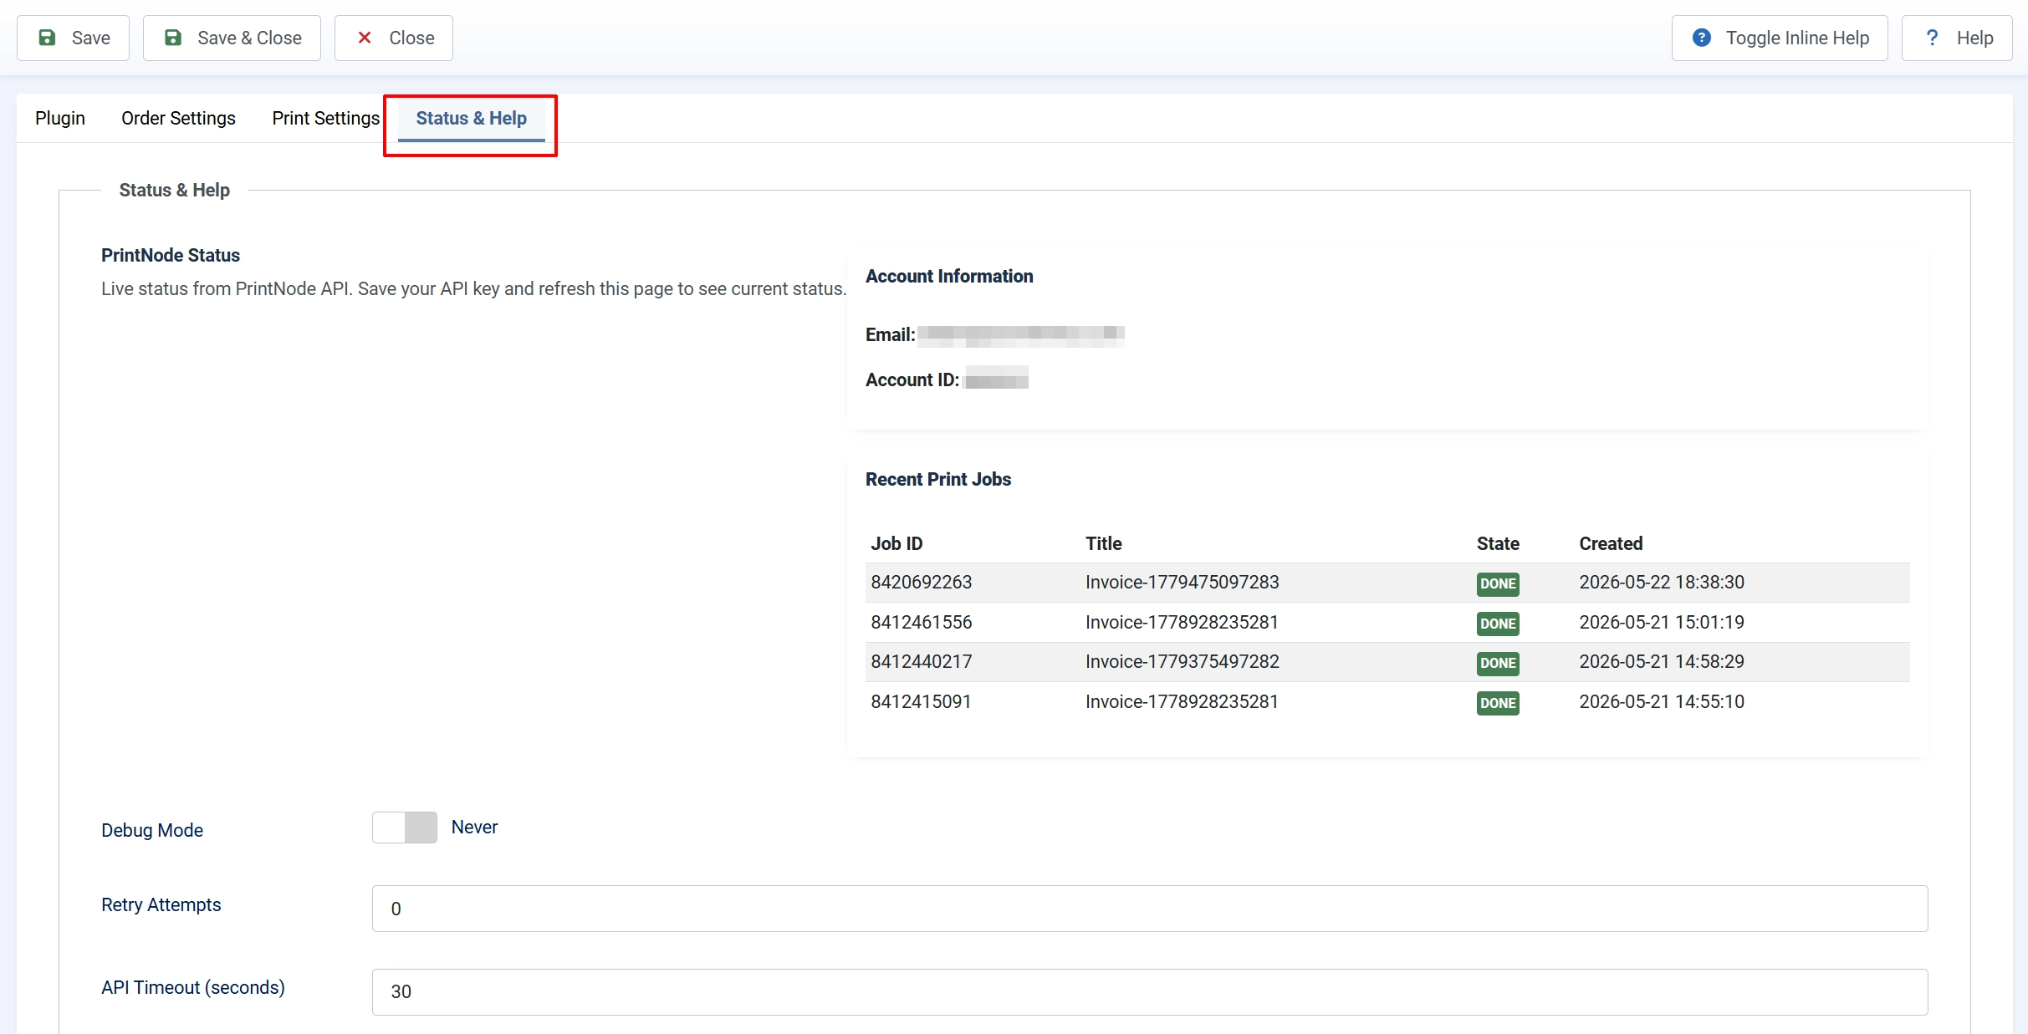Click job ID 8412440217

[921, 661]
